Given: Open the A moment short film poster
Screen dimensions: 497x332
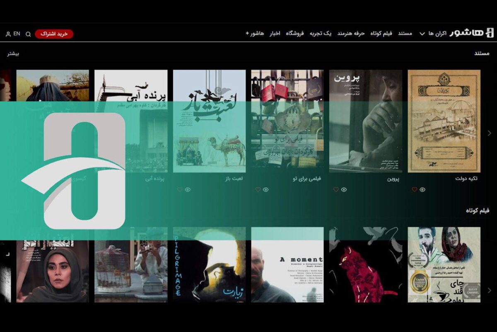Looking at the screenshot, I should pos(287,264).
